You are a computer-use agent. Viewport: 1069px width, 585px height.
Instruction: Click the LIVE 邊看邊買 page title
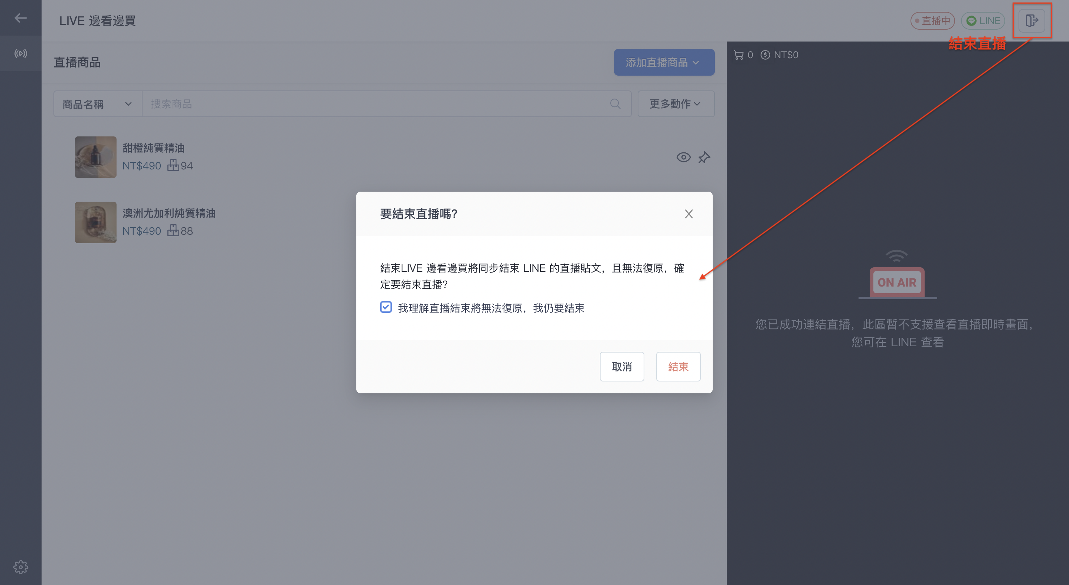click(98, 21)
